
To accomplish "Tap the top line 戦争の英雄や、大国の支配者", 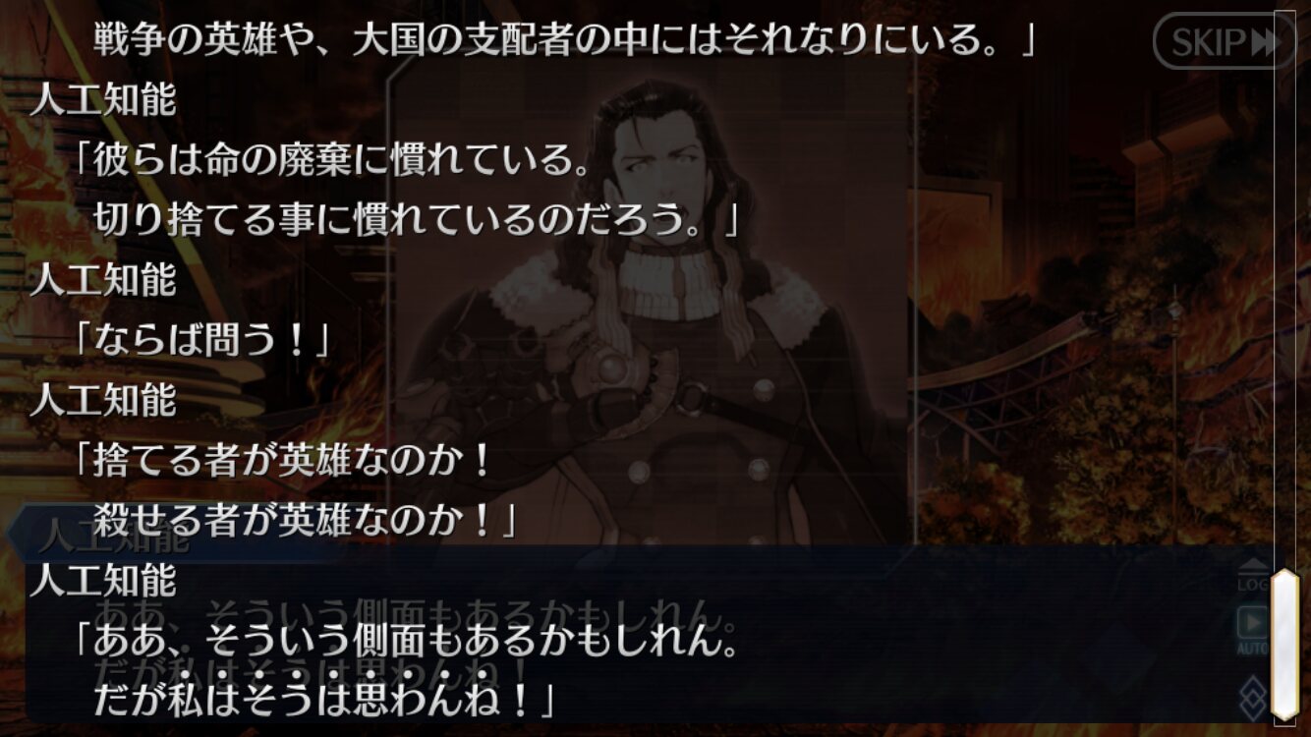I will pos(564,39).
